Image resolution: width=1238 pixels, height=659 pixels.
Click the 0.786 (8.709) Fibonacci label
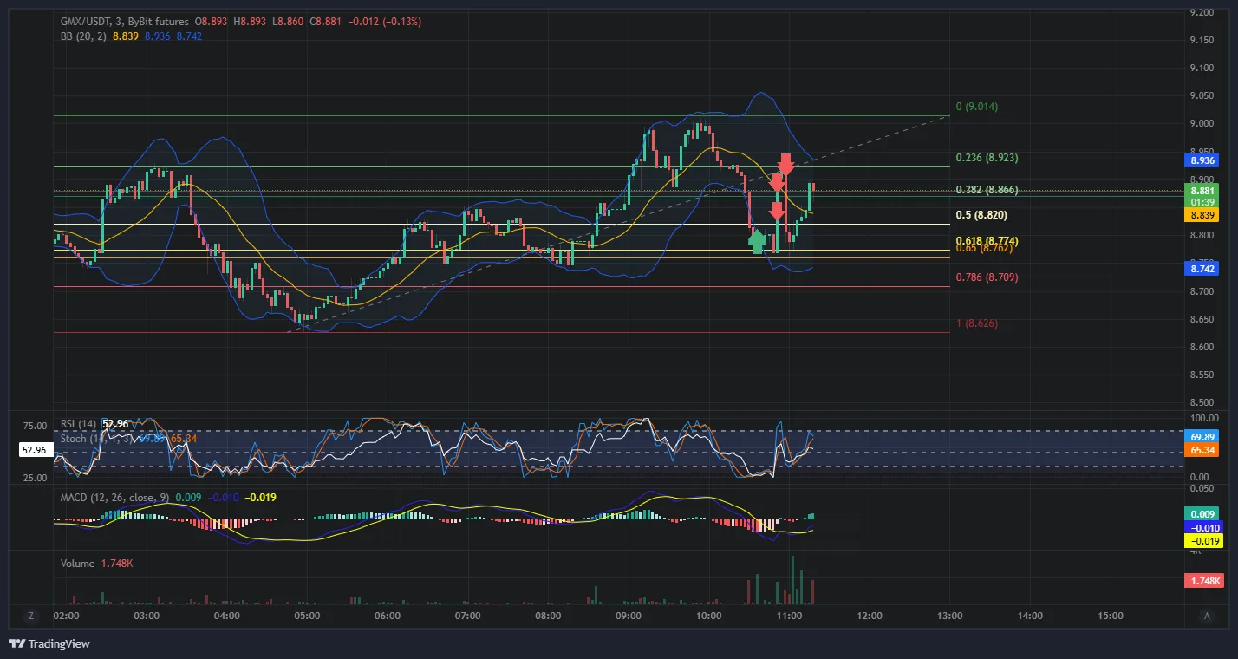(x=987, y=277)
